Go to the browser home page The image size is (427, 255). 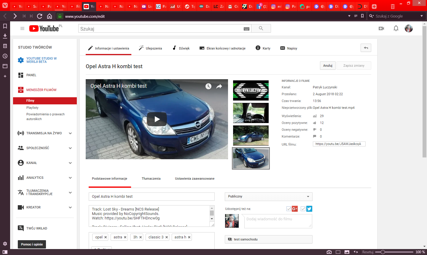[x=50, y=16]
